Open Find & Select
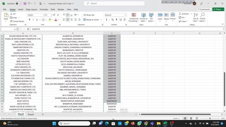The image size is (226, 127). [x=202, y=17]
